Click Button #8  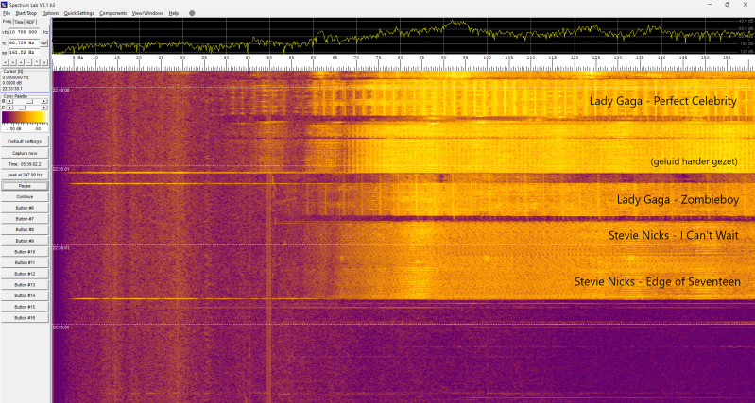tap(25, 230)
